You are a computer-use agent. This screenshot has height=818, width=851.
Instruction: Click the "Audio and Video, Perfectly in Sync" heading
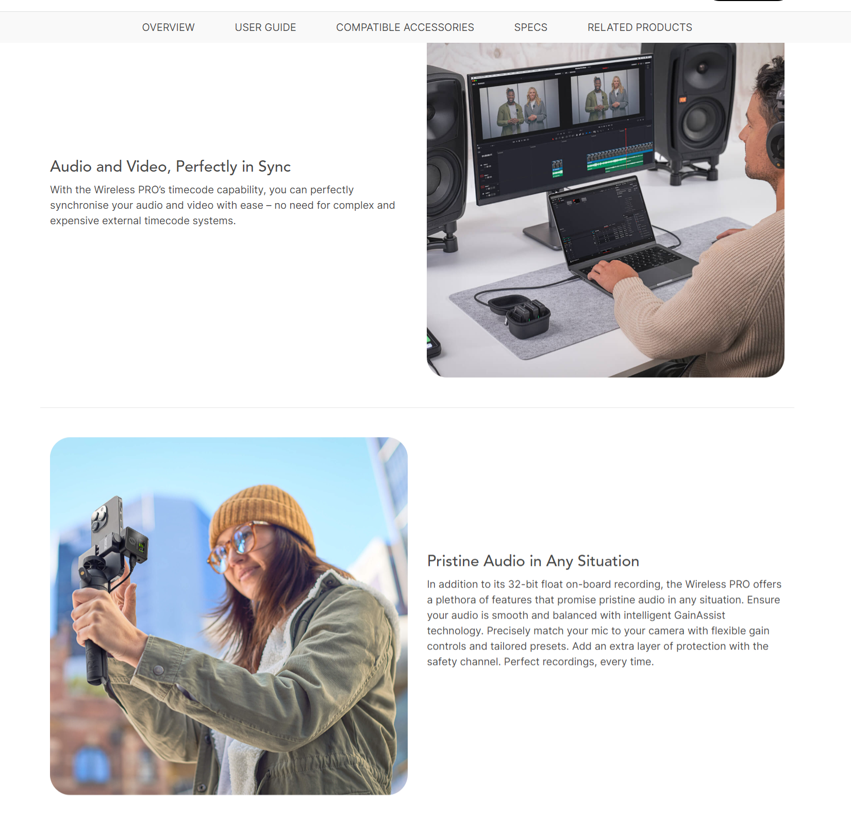point(170,166)
